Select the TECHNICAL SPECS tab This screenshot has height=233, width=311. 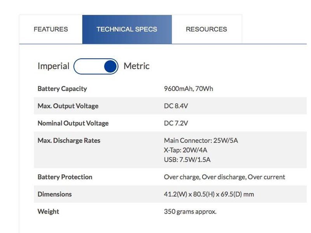(x=127, y=29)
